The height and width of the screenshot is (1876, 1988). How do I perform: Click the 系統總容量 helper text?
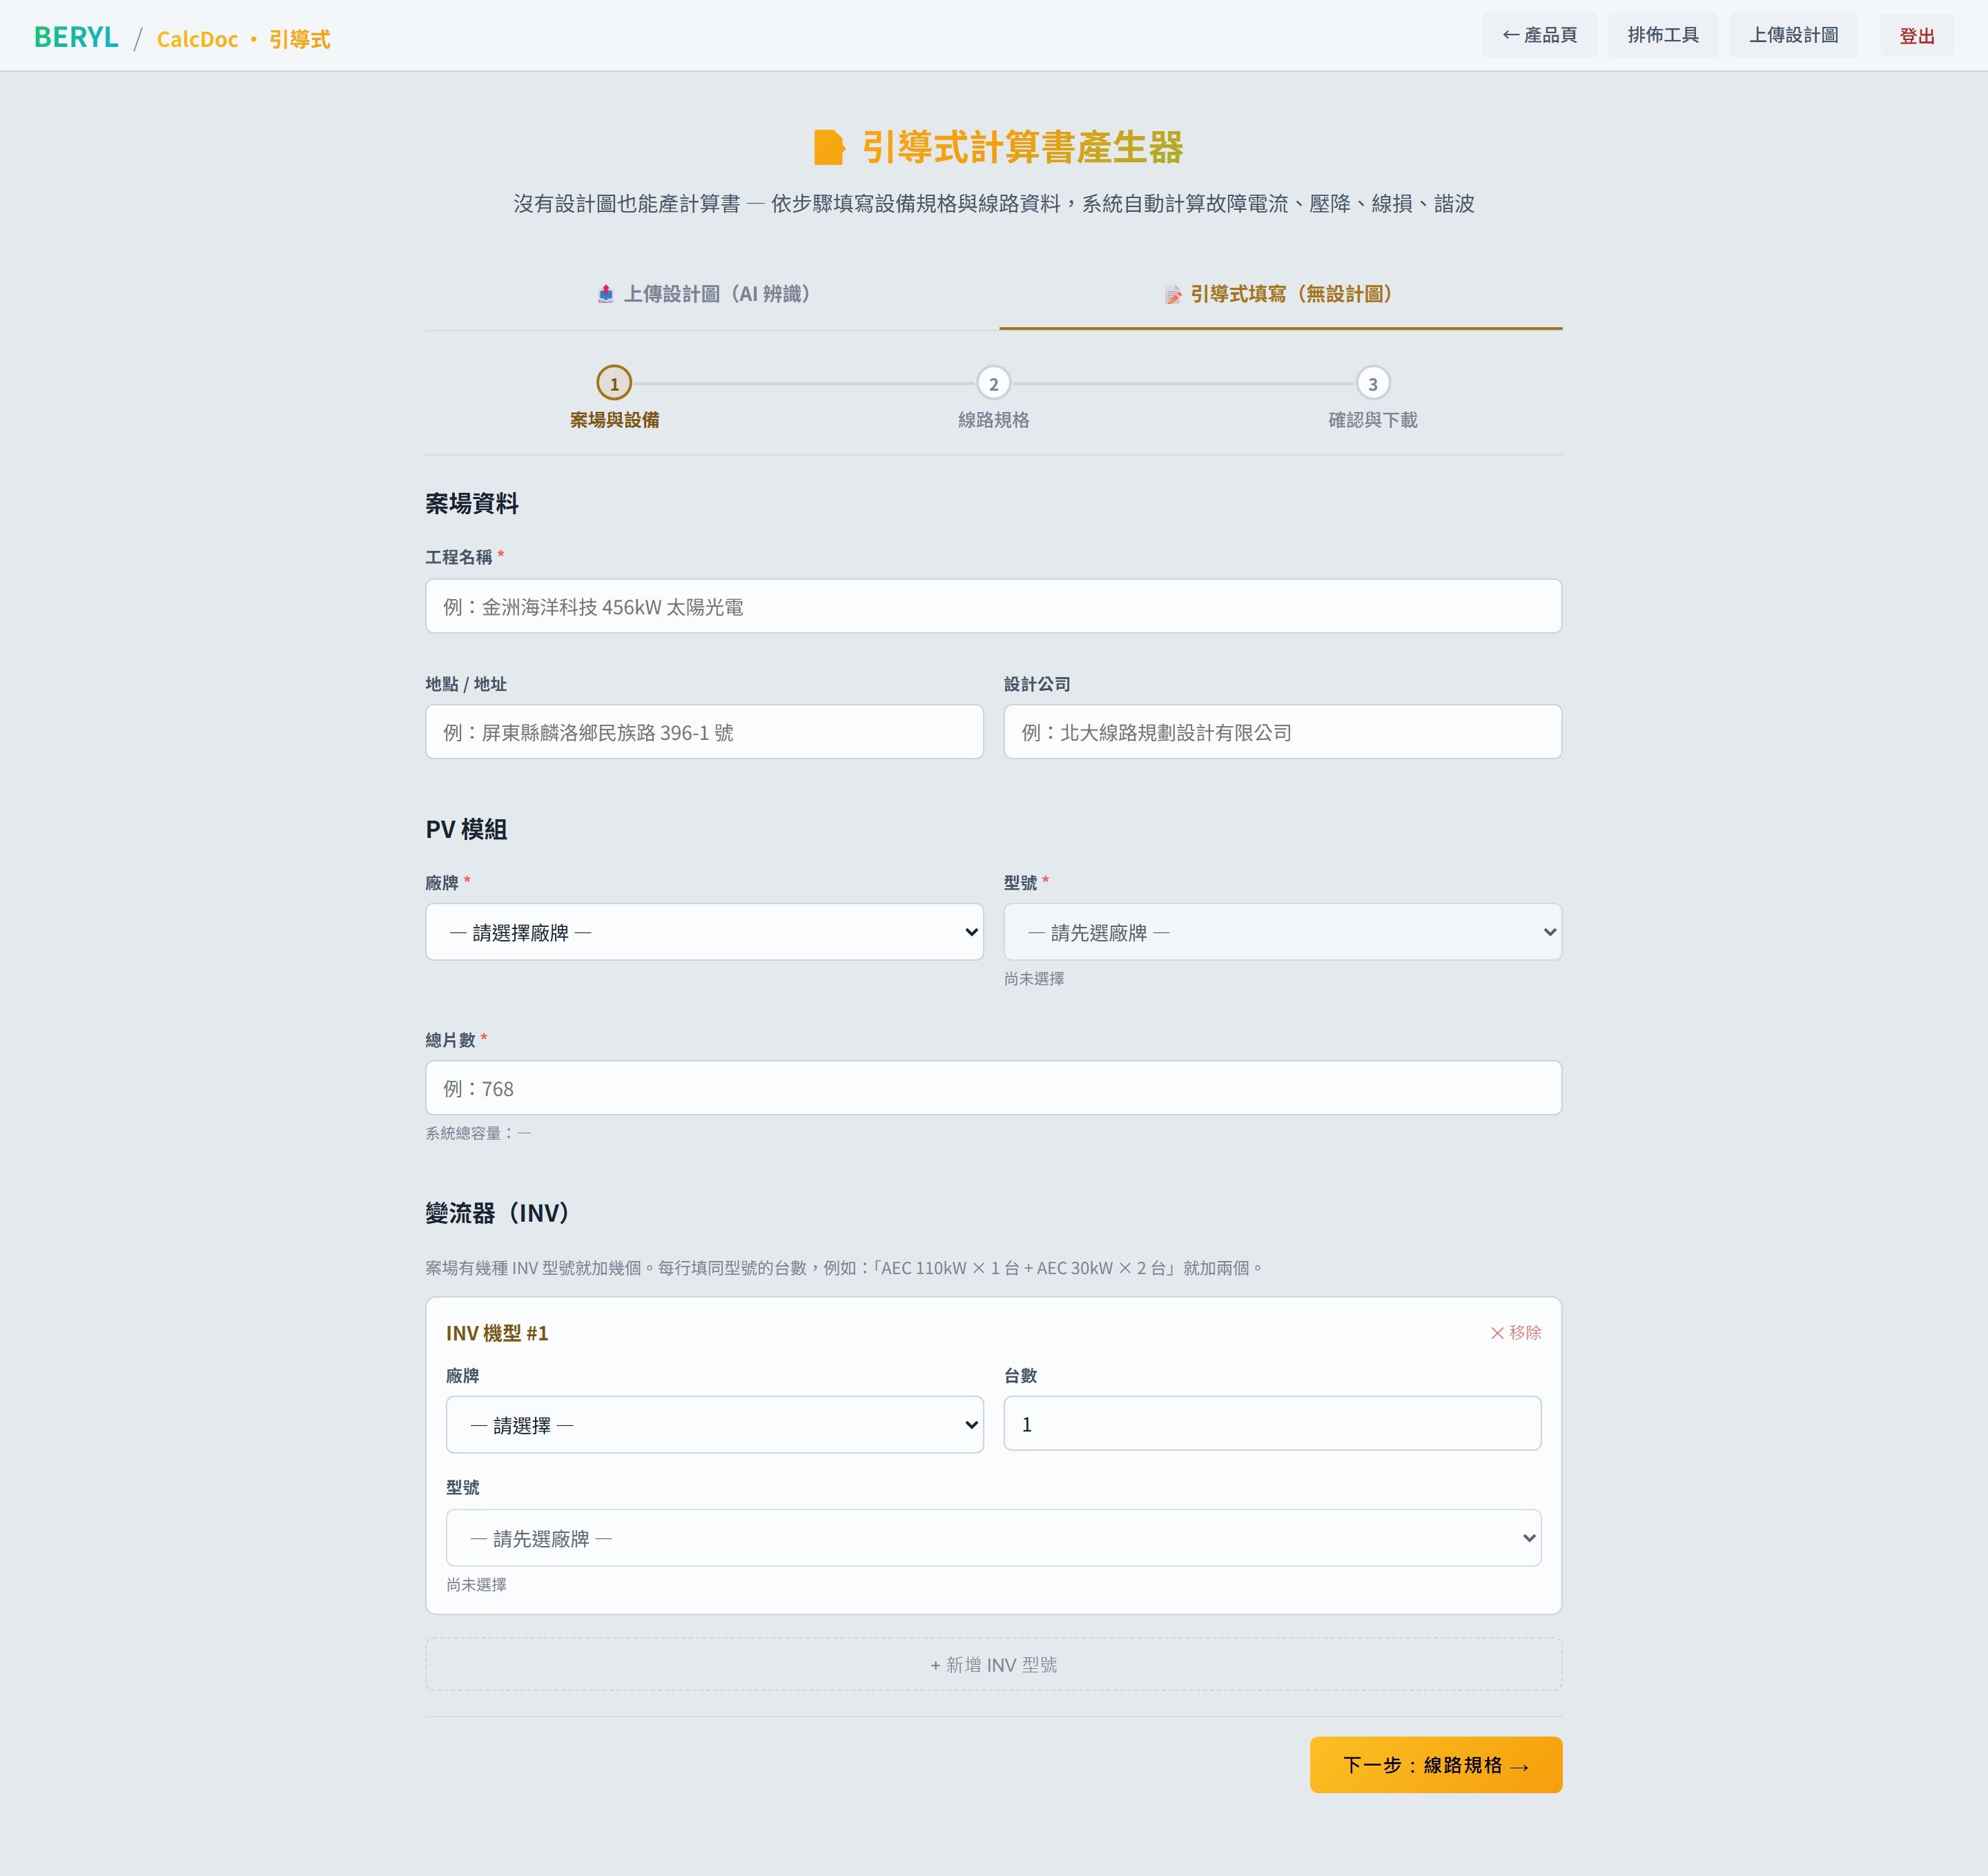coord(478,1133)
